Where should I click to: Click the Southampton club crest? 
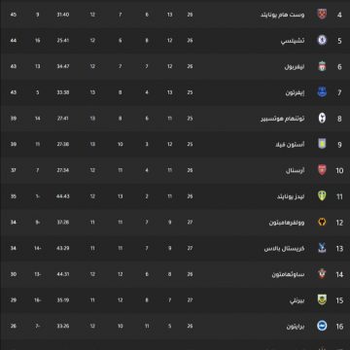tap(322, 274)
